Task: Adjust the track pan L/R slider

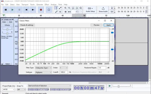Action: 7,33
